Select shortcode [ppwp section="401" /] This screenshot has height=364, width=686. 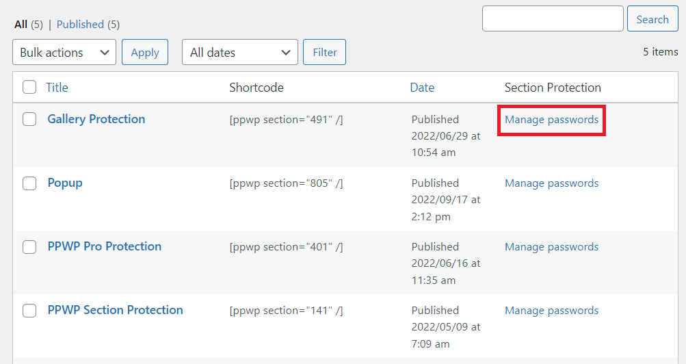tap(286, 247)
